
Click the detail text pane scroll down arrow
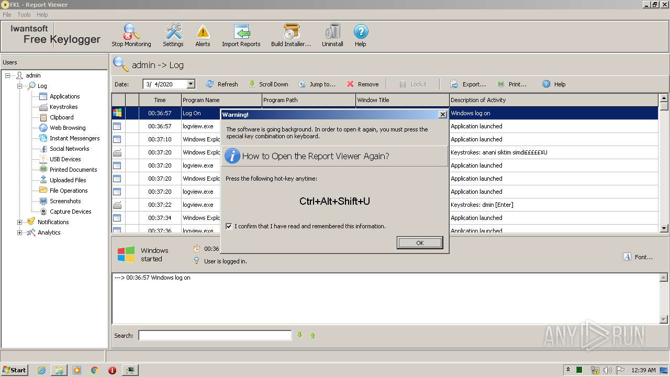pyautogui.click(x=664, y=319)
